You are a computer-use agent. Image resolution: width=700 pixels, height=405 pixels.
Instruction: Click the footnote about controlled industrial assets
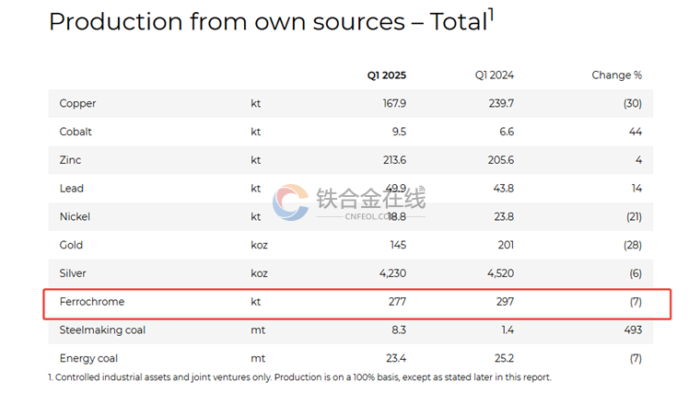click(x=299, y=377)
